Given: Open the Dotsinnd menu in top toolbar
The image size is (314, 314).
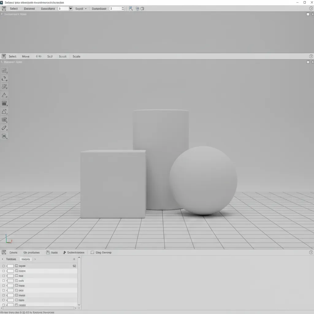Looking at the screenshot, I should [29, 9].
